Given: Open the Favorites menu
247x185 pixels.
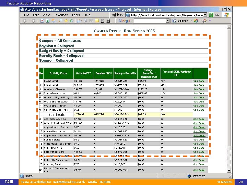Looking at the screenshot, I should coord(61,15).
